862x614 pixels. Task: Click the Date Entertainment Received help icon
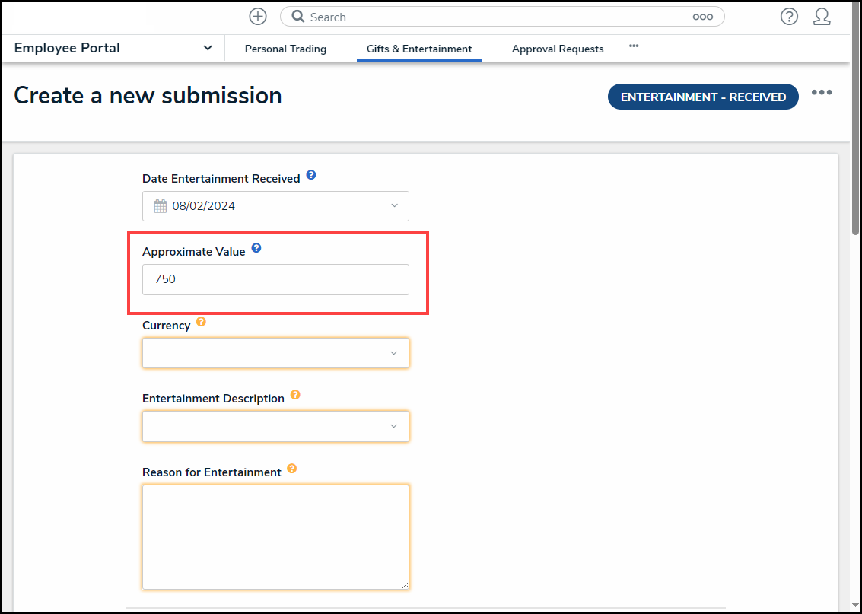click(311, 175)
